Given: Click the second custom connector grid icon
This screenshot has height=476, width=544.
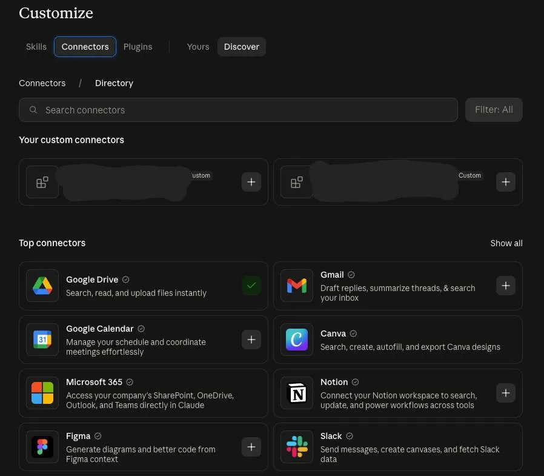Looking at the screenshot, I should pyautogui.click(x=297, y=182).
